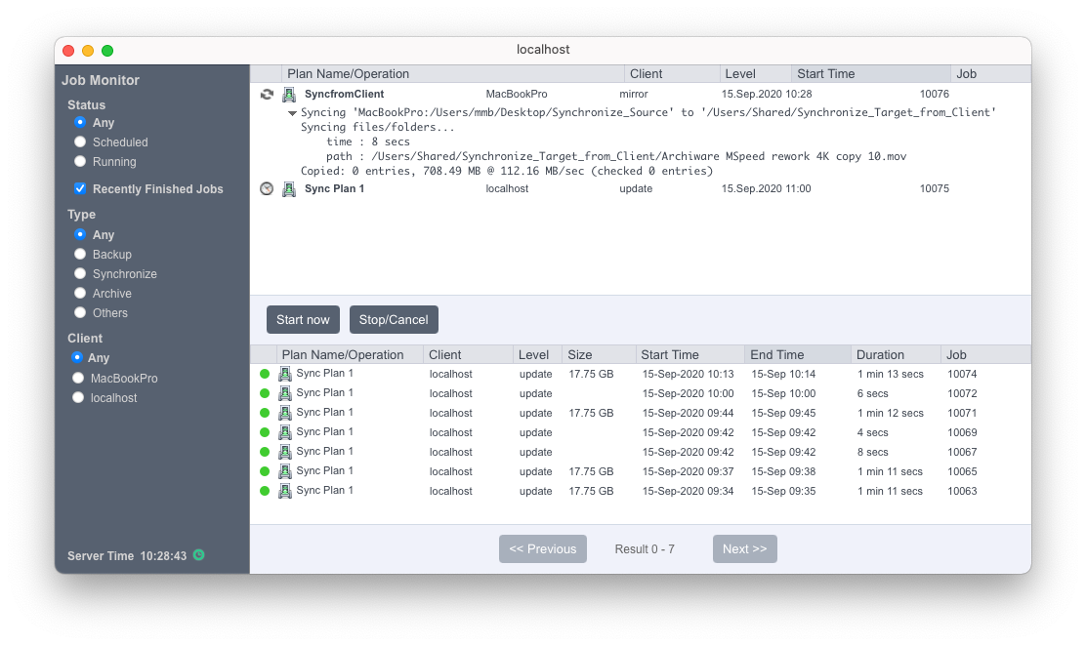The width and height of the screenshot is (1086, 646).
Task: Click the Stop/Cancel button
Action: [394, 320]
